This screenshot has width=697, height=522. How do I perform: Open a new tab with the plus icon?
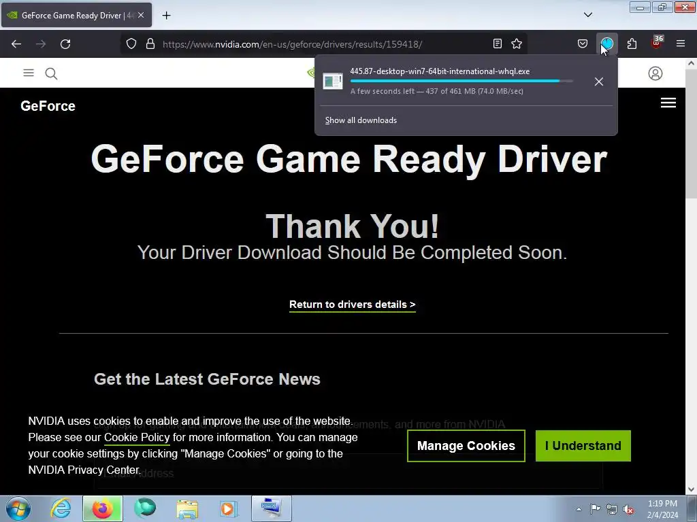click(166, 15)
